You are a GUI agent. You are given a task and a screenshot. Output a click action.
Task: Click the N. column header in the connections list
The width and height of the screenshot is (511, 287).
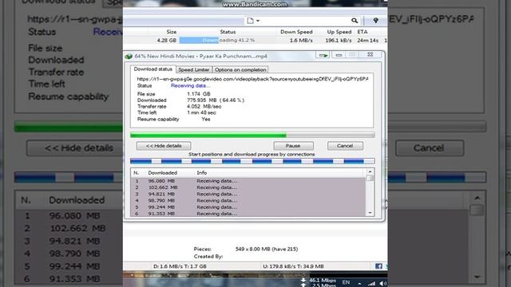point(137,173)
